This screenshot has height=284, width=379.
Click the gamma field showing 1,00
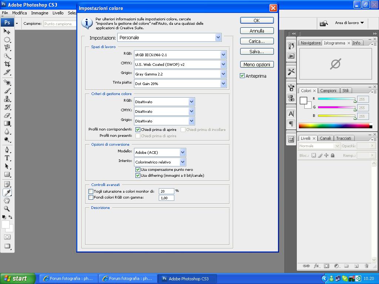[166, 198]
